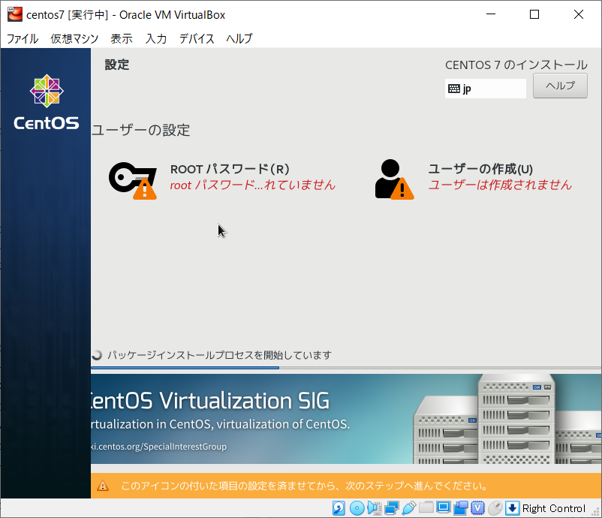The width and height of the screenshot is (602, 518).
Task: Open the 仮想マシン menu
Action: click(x=74, y=38)
